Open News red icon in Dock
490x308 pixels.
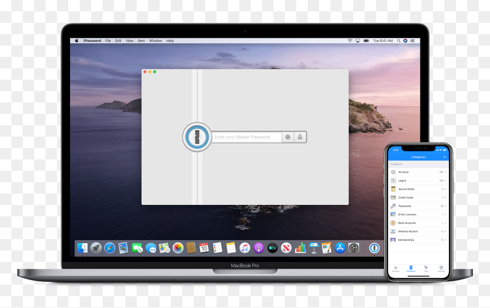point(286,248)
